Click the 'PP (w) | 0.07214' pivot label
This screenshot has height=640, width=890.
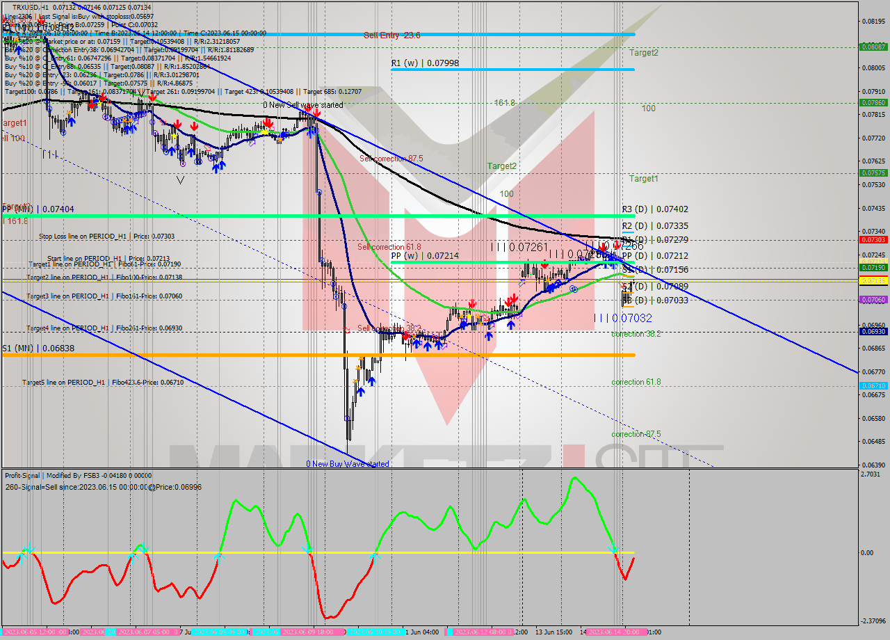tap(425, 256)
